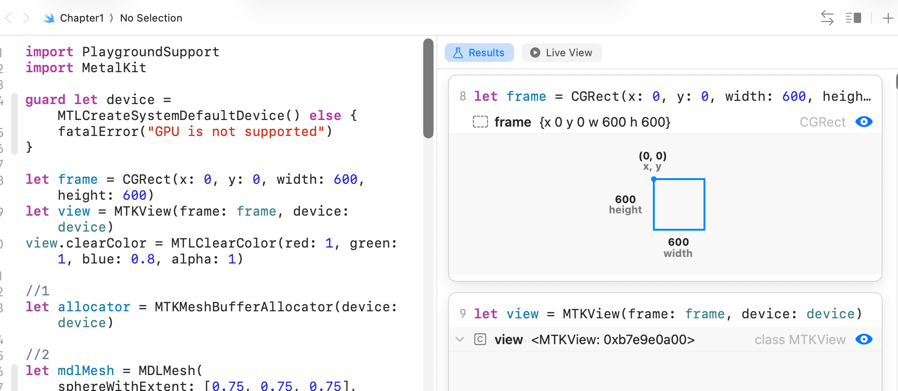Go forward with the right navigation arrow

pos(26,18)
